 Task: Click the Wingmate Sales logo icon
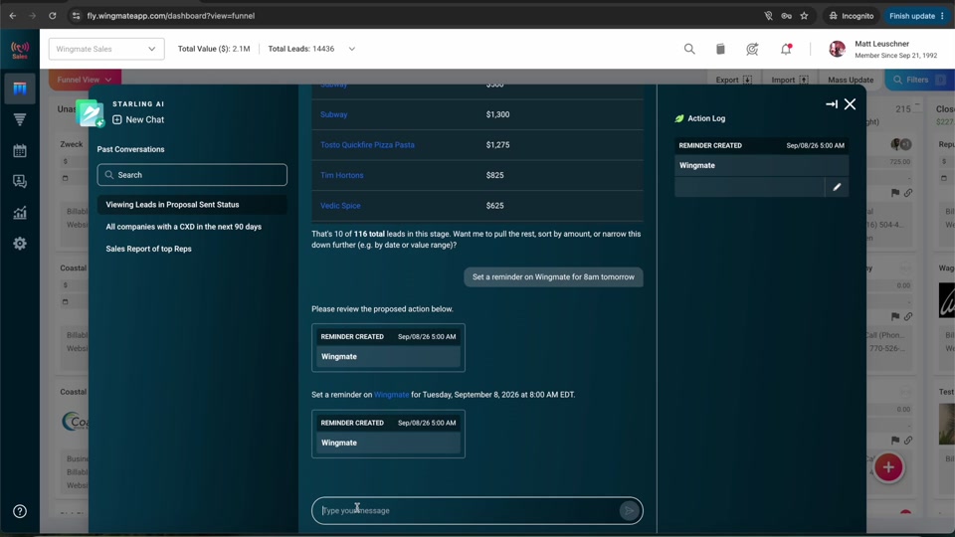point(20,50)
